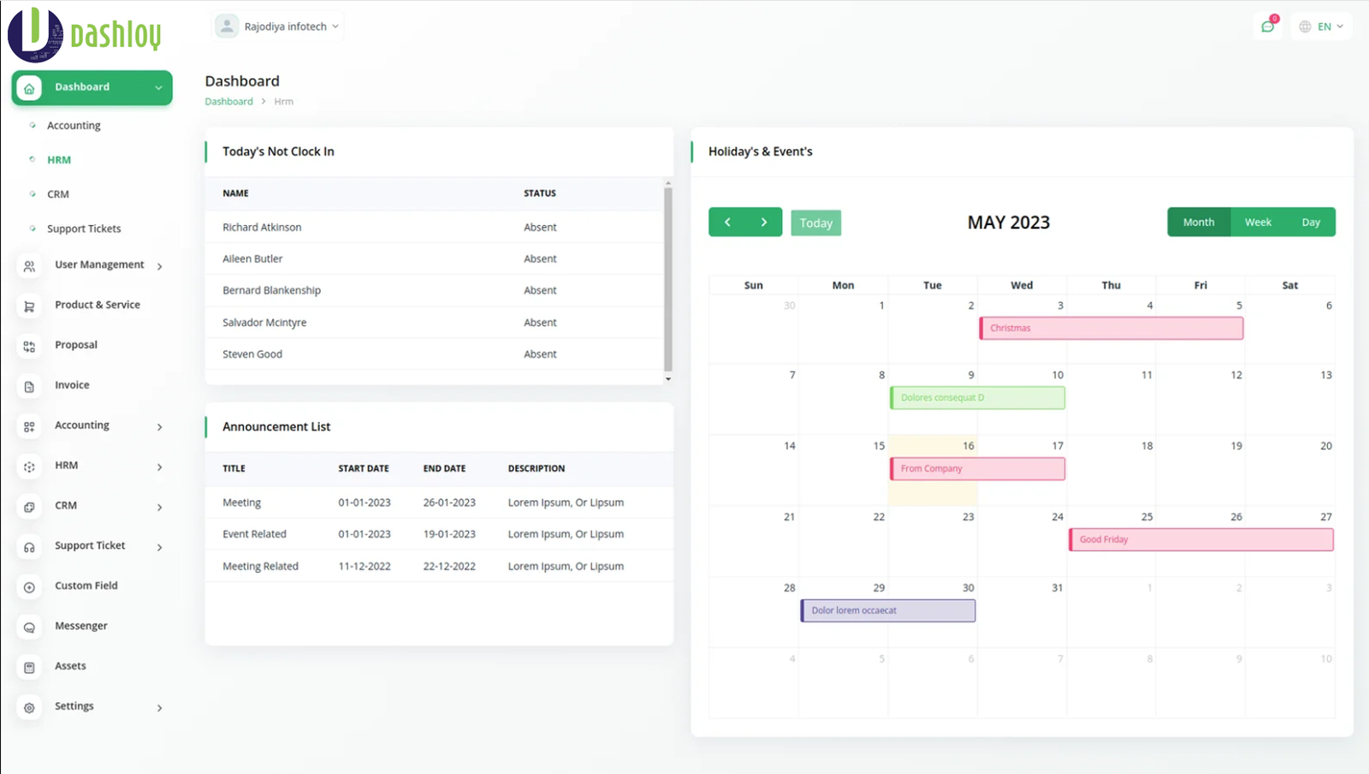
Task: Expand the User Management submenu
Action: [x=99, y=265]
